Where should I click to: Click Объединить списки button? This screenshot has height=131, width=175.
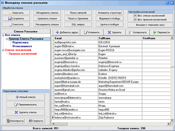tap(47, 13)
